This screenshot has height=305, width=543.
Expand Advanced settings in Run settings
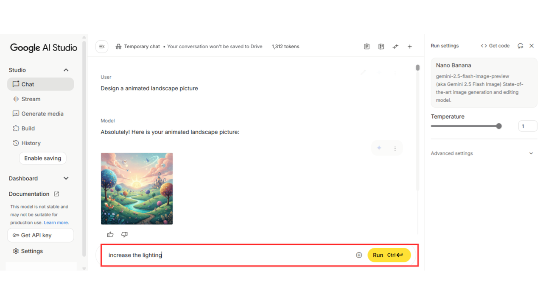tap(482, 153)
